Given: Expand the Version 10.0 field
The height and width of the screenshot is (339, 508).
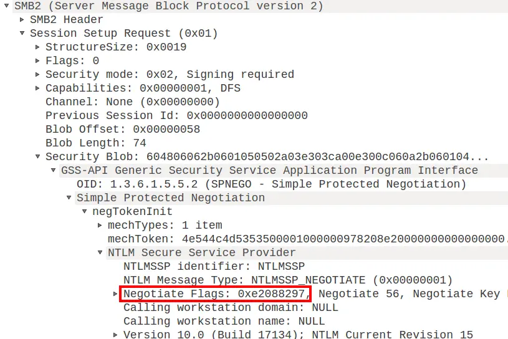Looking at the screenshot, I should point(115,335).
